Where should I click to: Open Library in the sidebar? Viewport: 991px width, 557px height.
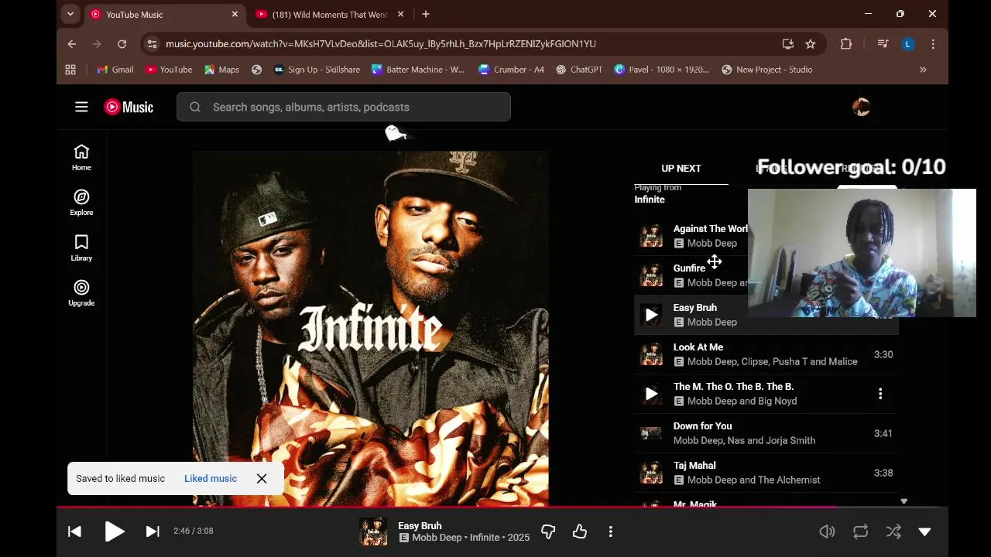81,248
